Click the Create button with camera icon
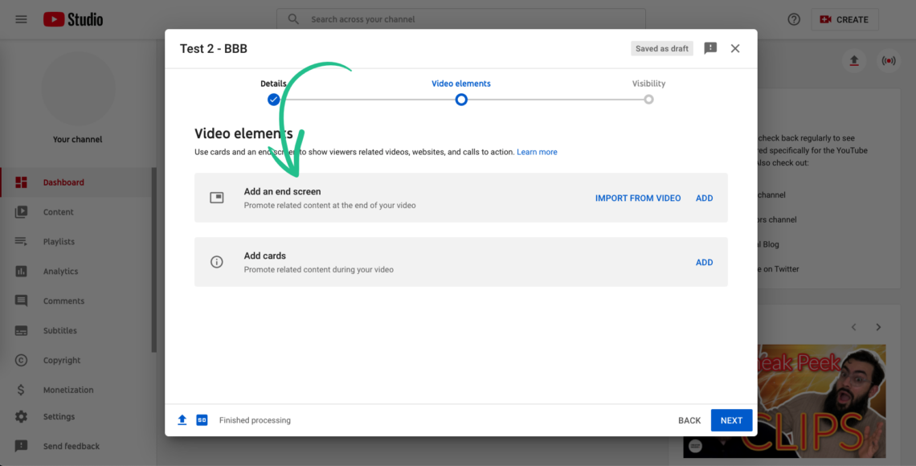This screenshot has height=466, width=916. (844, 18)
